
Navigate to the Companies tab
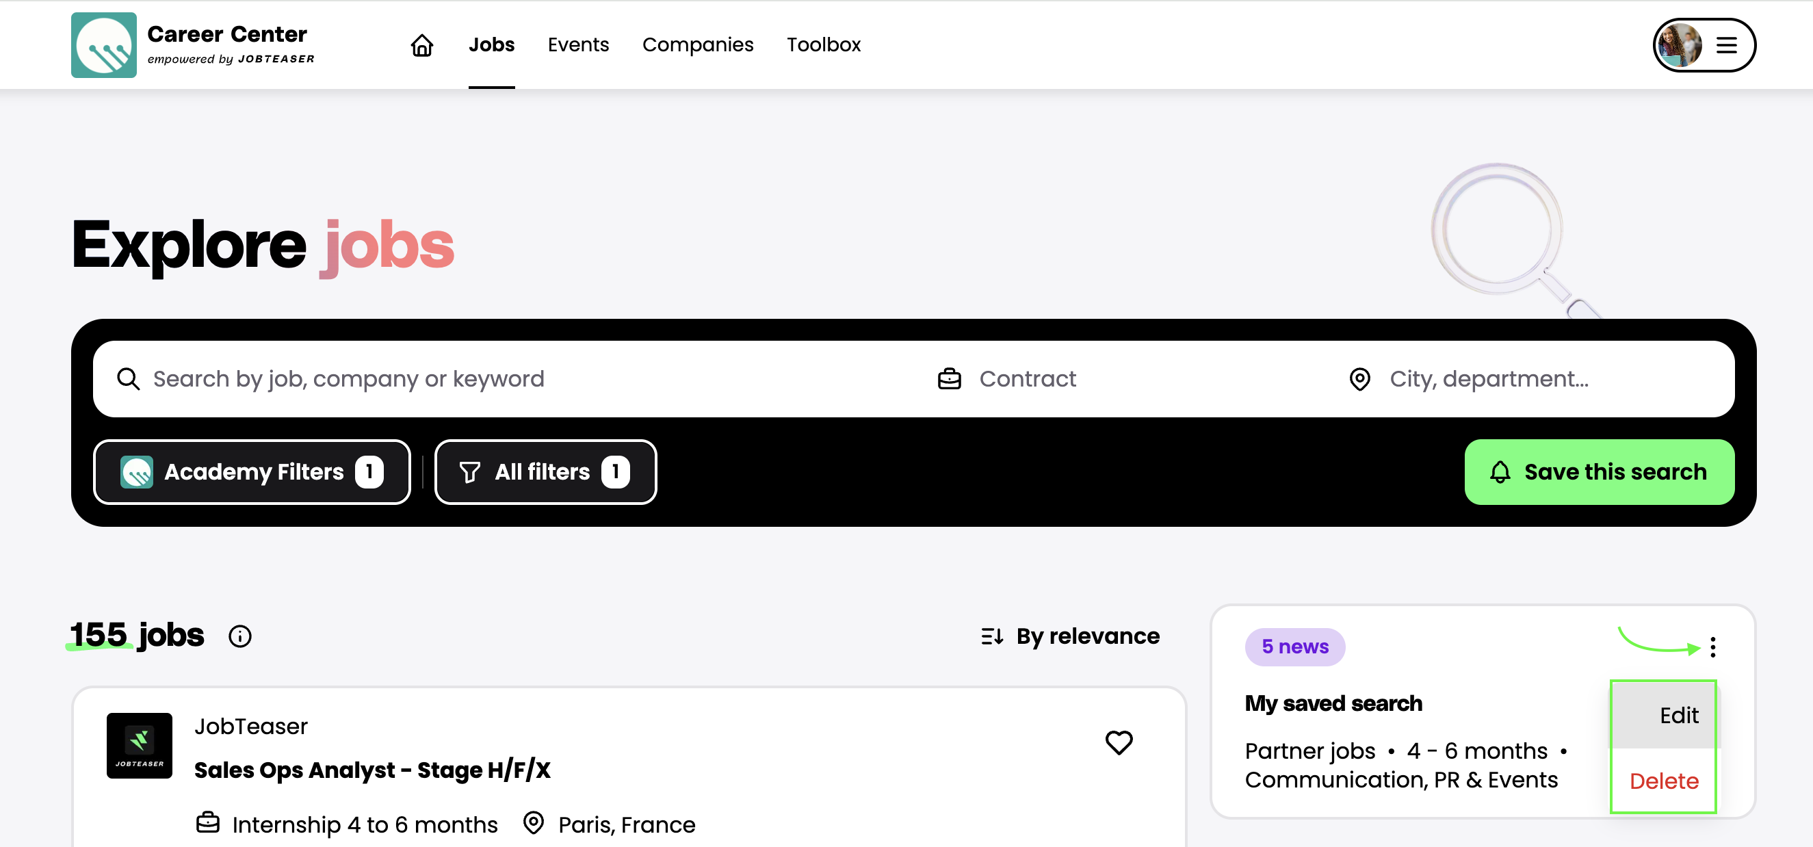pos(697,45)
